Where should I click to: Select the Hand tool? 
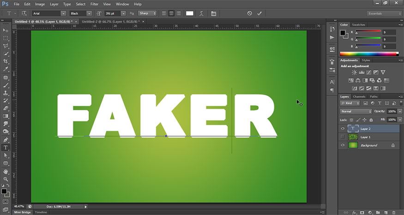[6, 171]
